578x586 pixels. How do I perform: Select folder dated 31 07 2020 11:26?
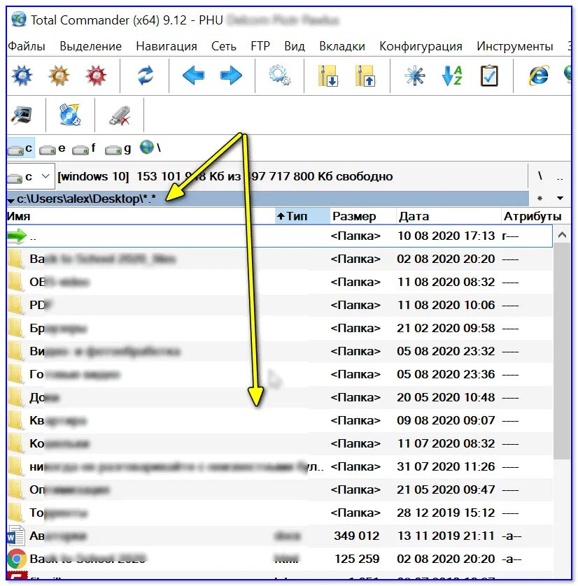pyautogui.click(x=279, y=467)
